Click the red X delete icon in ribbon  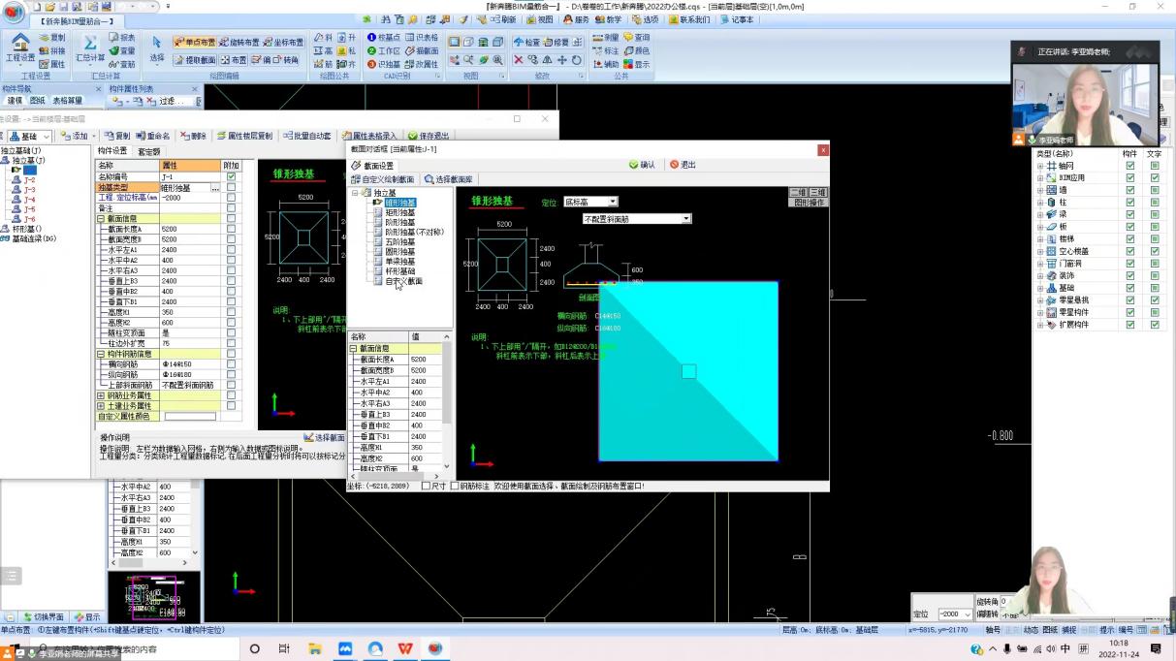click(x=519, y=60)
